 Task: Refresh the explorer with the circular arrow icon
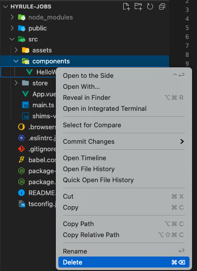pyautogui.click(x=150, y=6)
